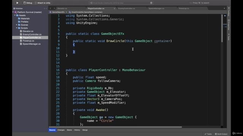Screen dimensions: 243x136
Task: Click the PlayerController class name
Action: click(103, 70)
